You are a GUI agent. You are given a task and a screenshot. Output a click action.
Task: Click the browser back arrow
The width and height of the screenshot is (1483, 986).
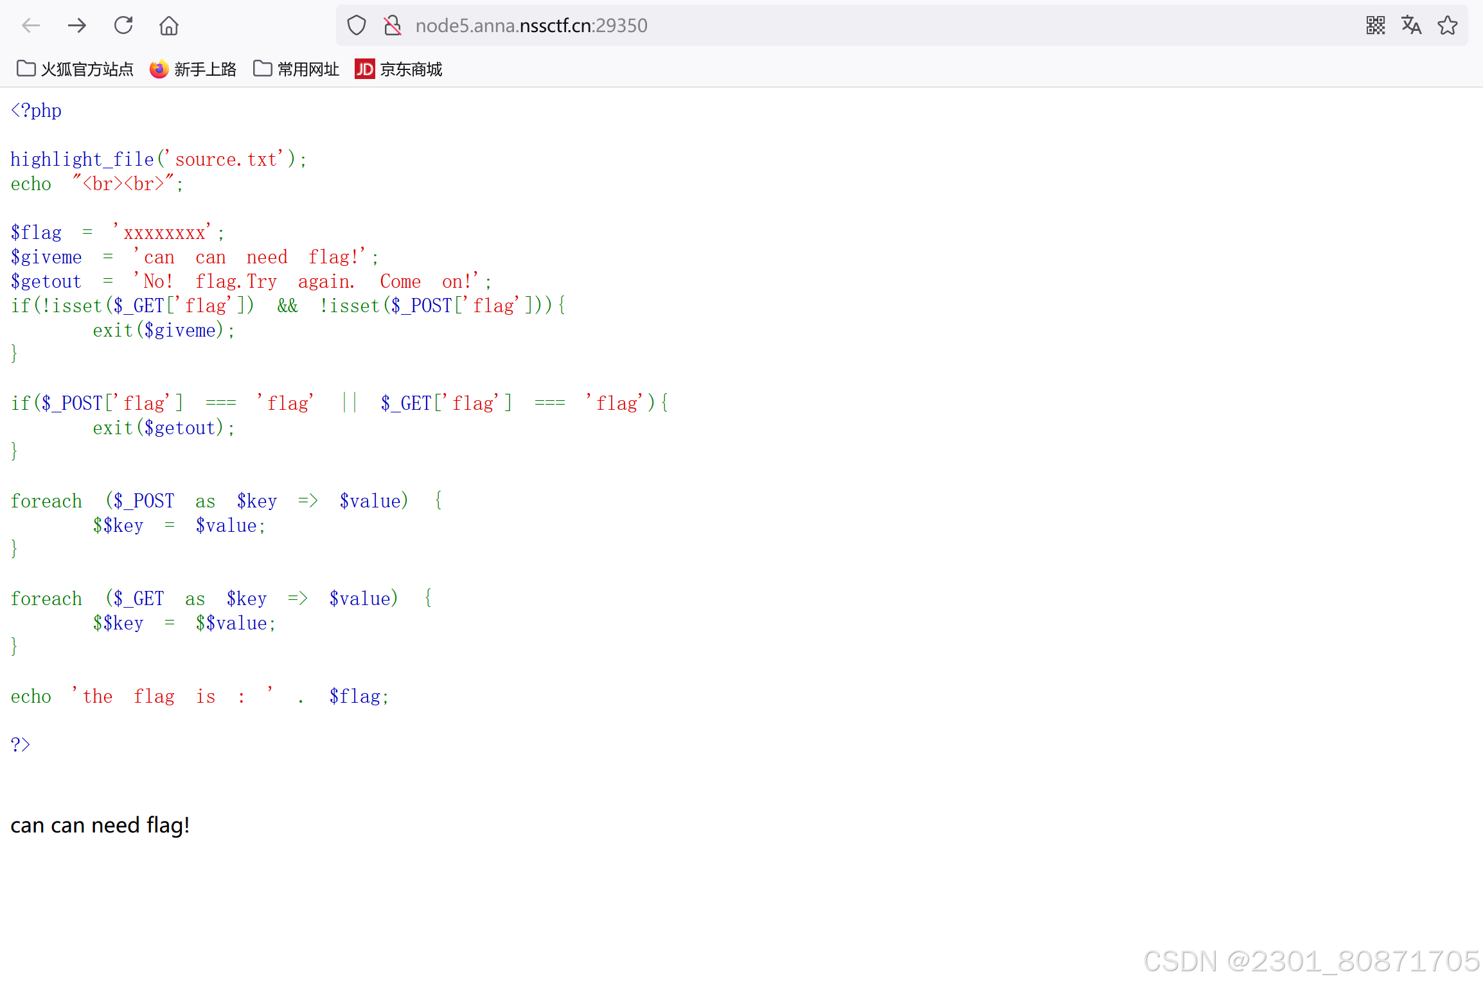pyautogui.click(x=31, y=26)
